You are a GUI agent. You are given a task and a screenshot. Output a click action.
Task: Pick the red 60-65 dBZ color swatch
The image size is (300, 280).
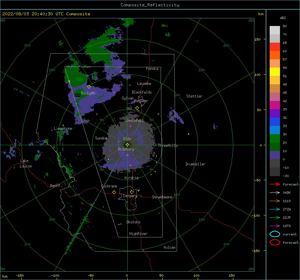pos(275,47)
